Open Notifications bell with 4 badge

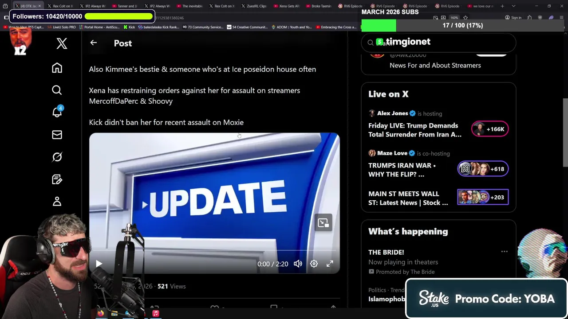[x=57, y=112]
